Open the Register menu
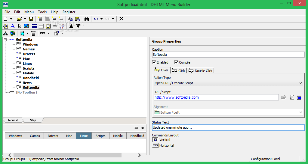The image size is (308, 164). tap(69, 12)
